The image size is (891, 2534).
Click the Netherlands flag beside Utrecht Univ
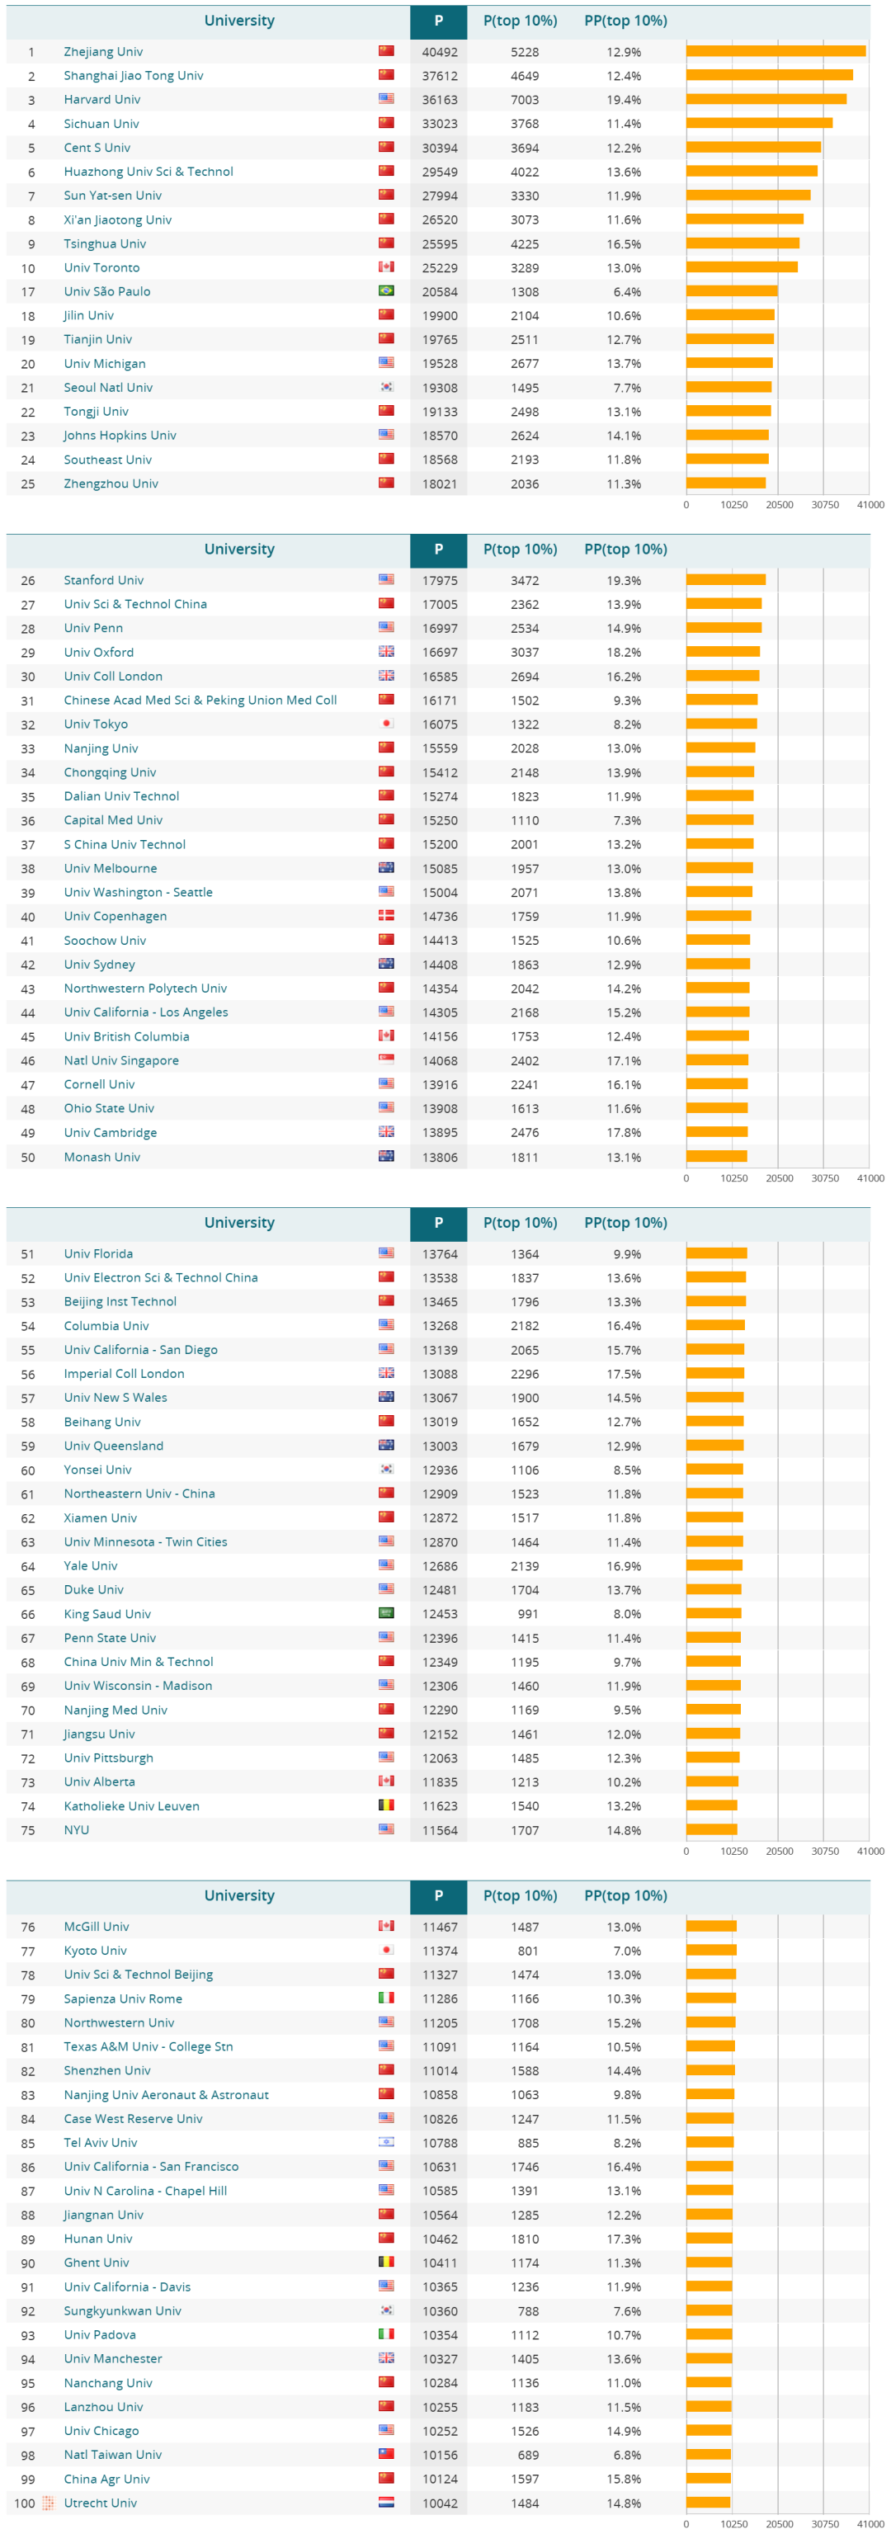pyautogui.click(x=386, y=2502)
